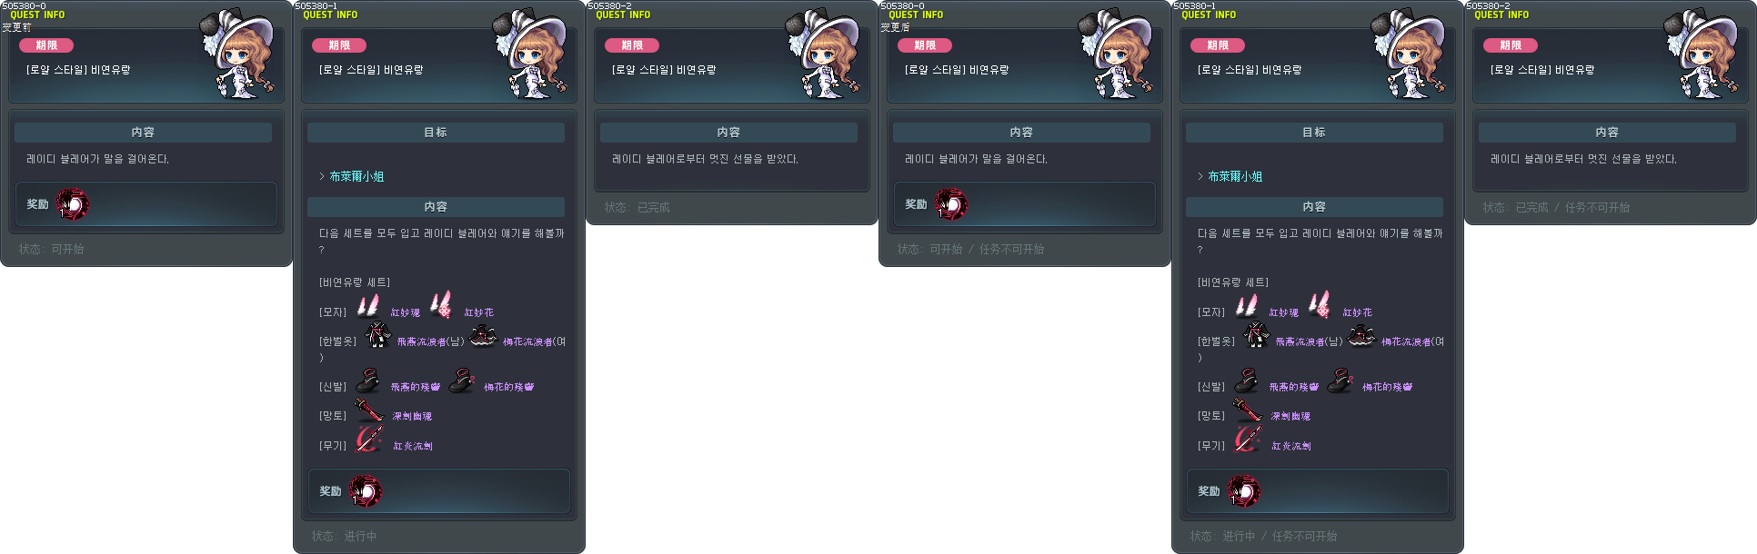Click the witch character portrait in the first 505380-0 panel

click(236, 54)
